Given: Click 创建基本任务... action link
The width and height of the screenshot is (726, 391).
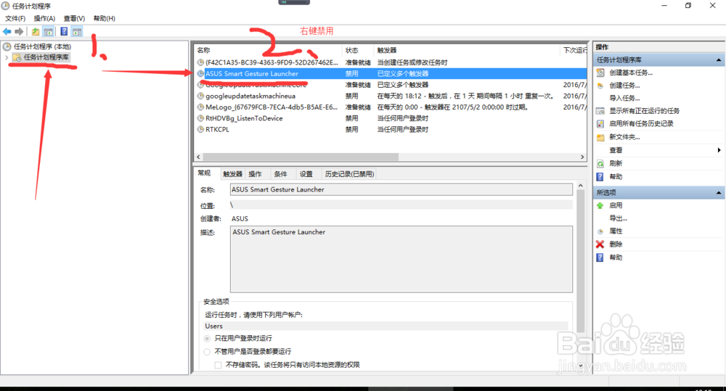Looking at the screenshot, I should click(631, 73).
